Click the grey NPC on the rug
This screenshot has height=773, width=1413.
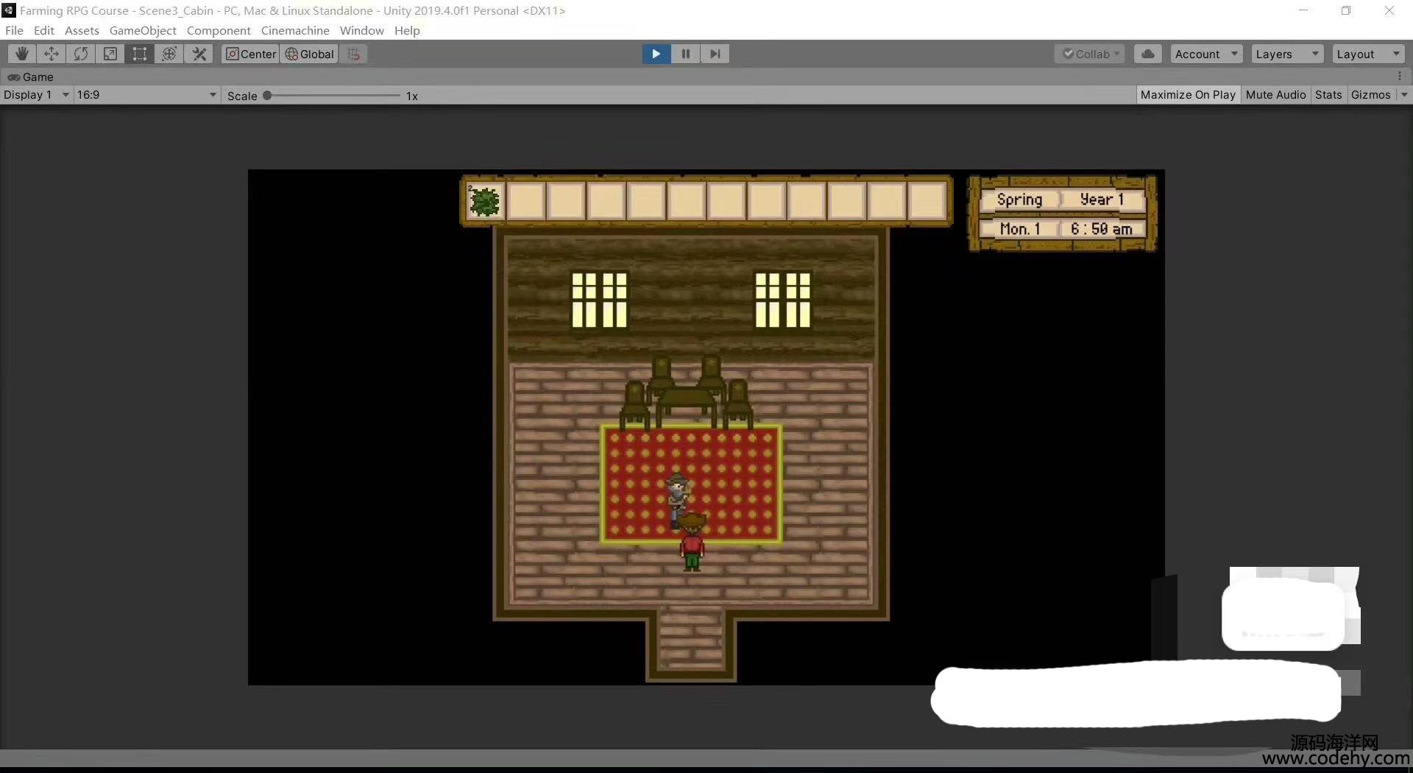click(677, 500)
